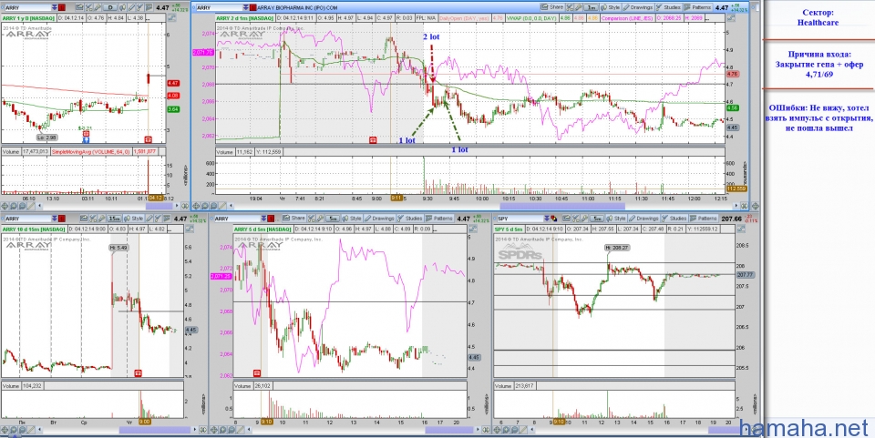Click the 'Hi: 208.27' bubble on the SPY chart
The height and width of the screenshot is (438, 875).
(618, 248)
